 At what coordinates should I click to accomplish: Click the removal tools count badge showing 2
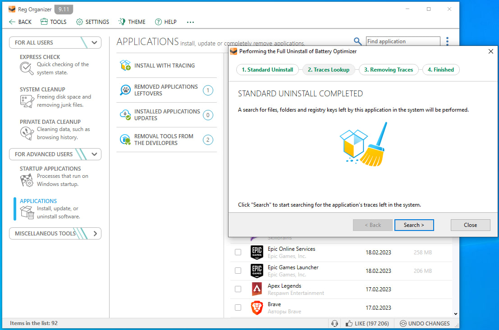(x=208, y=140)
